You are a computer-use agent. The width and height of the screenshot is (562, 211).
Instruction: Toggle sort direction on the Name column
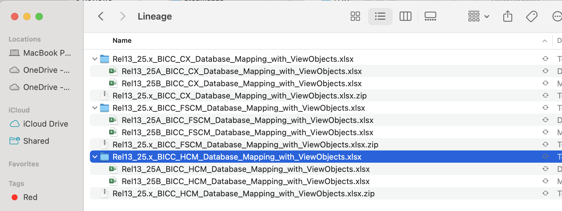coord(544,40)
